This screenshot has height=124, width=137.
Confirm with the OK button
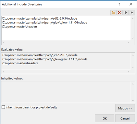(104, 119)
